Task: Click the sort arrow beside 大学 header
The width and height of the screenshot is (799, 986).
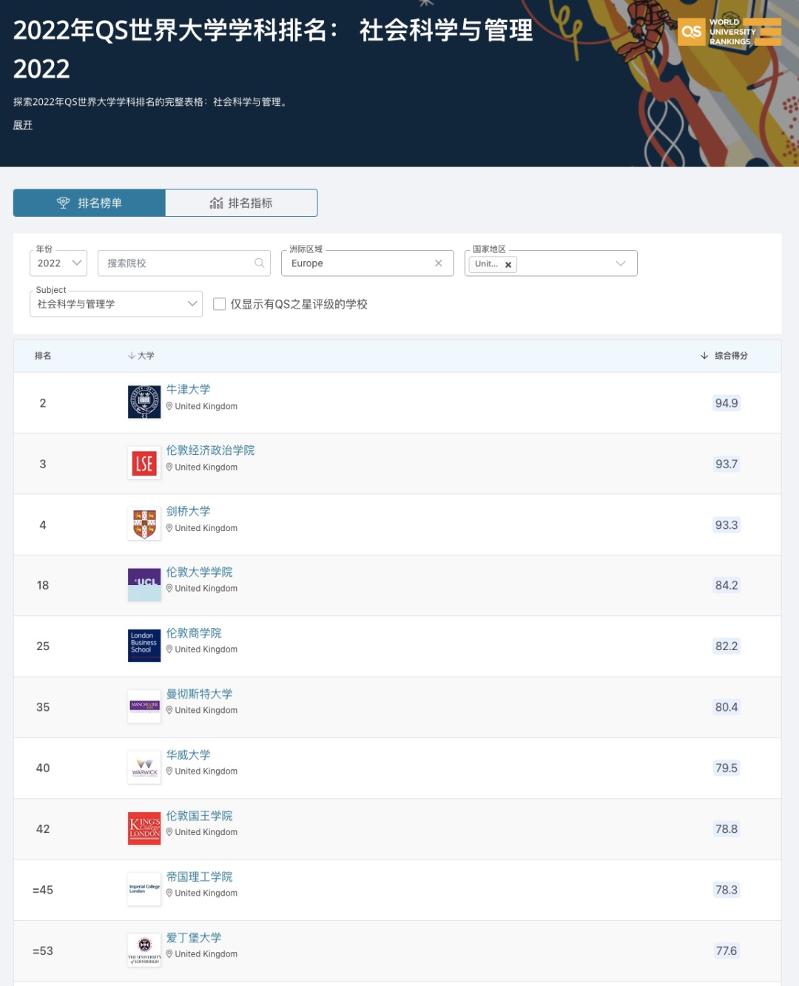Action: [131, 356]
